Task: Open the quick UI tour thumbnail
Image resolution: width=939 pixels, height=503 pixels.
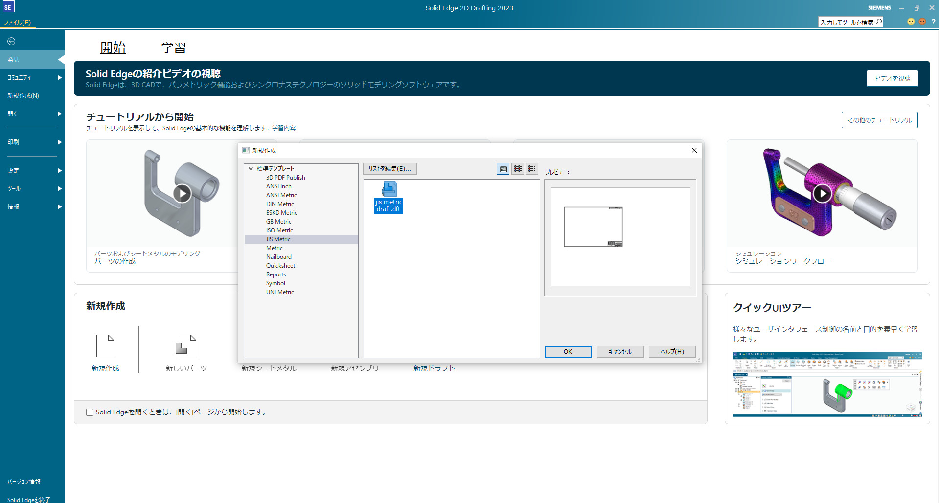Action: [827, 384]
